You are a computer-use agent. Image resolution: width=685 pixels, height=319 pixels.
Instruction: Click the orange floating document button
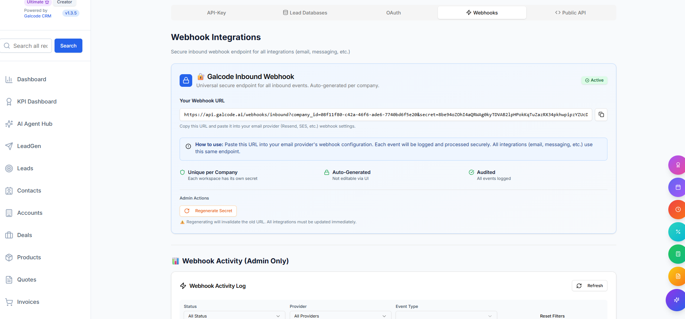(x=677, y=276)
